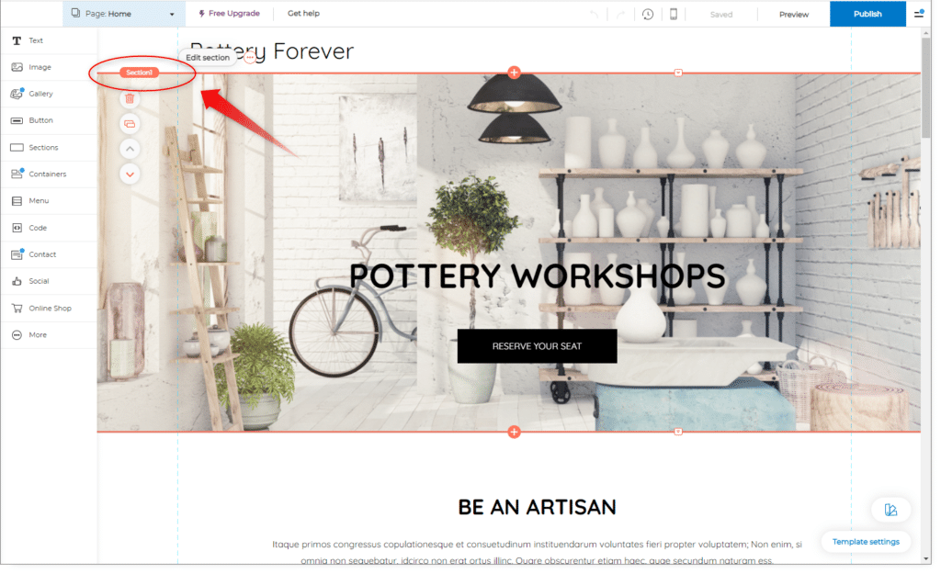This screenshot has height=574, width=941.
Task: Switch to mobile view icon
Action: 674,14
